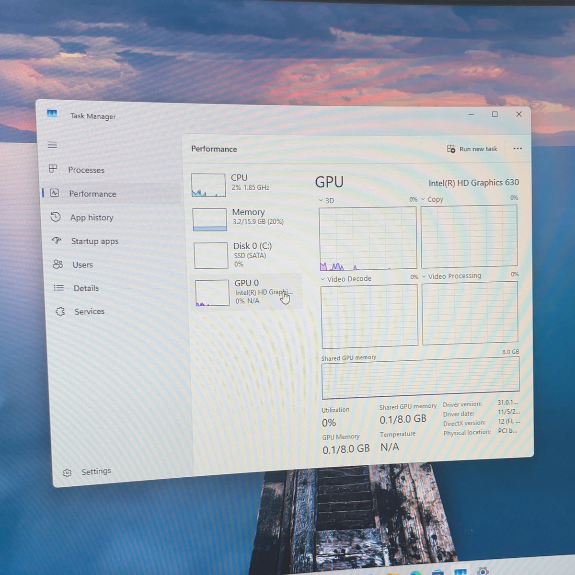Image resolution: width=575 pixels, height=575 pixels.
Task: Click the large GPU heading
Action: pos(329,182)
